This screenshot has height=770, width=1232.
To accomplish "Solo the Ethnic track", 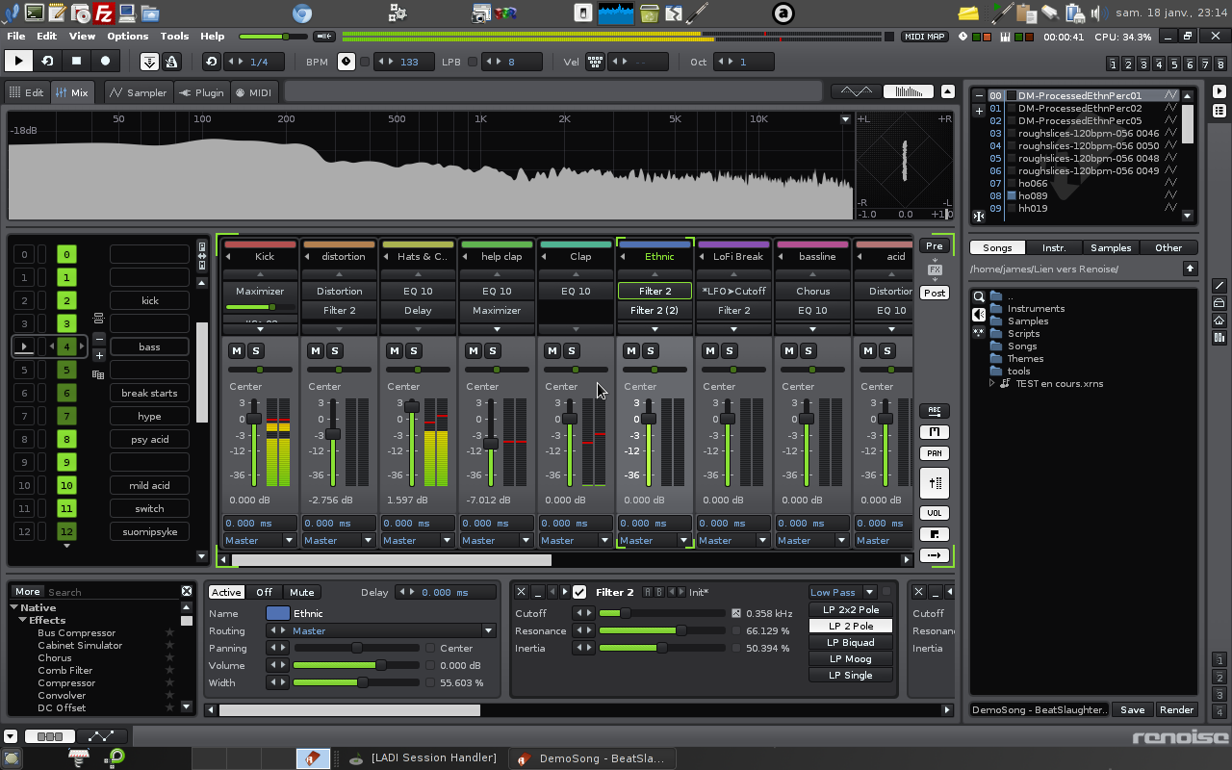I will (651, 351).
